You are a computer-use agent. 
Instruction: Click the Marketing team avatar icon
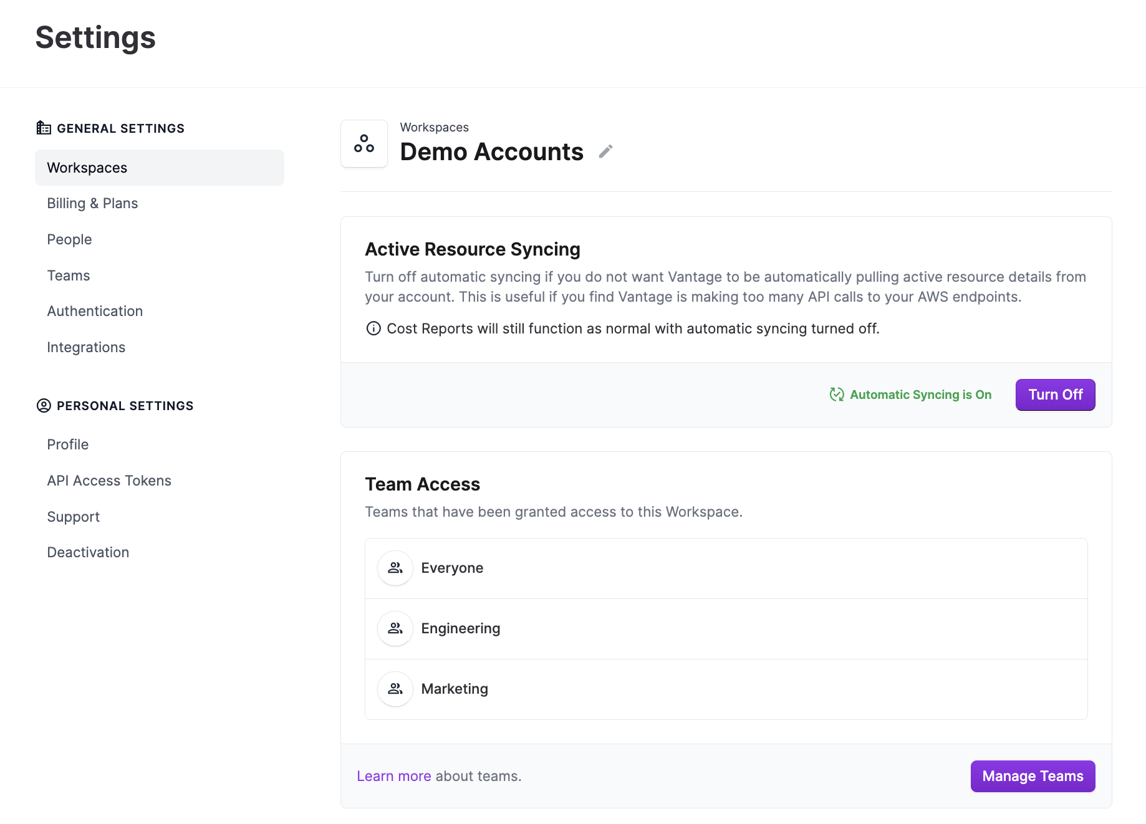395,689
